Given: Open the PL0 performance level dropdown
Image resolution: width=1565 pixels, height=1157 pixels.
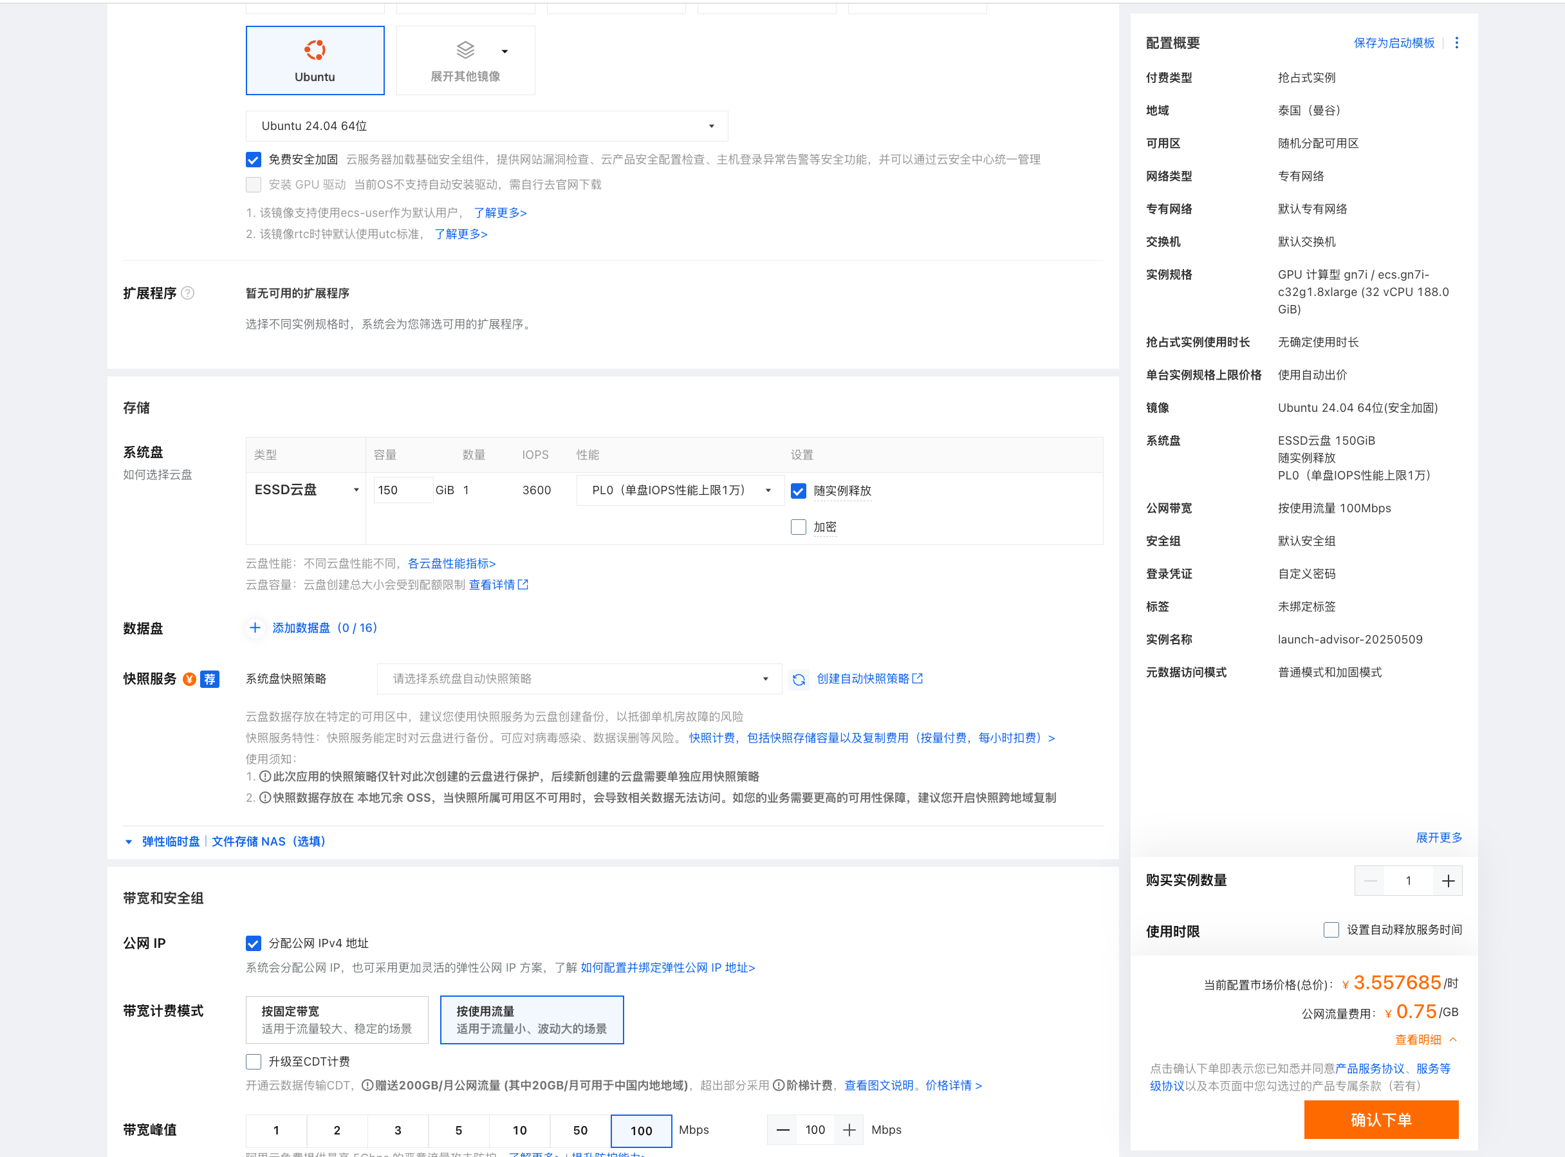Looking at the screenshot, I should click(x=680, y=490).
